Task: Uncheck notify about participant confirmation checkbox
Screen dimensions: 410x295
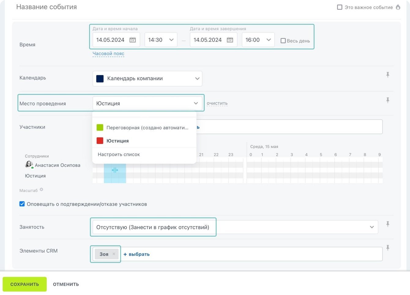Action: [22, 204]
